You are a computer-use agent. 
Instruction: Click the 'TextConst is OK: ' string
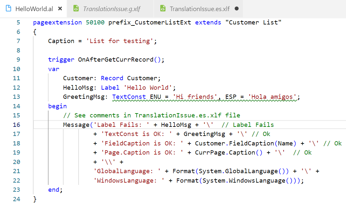136,134
